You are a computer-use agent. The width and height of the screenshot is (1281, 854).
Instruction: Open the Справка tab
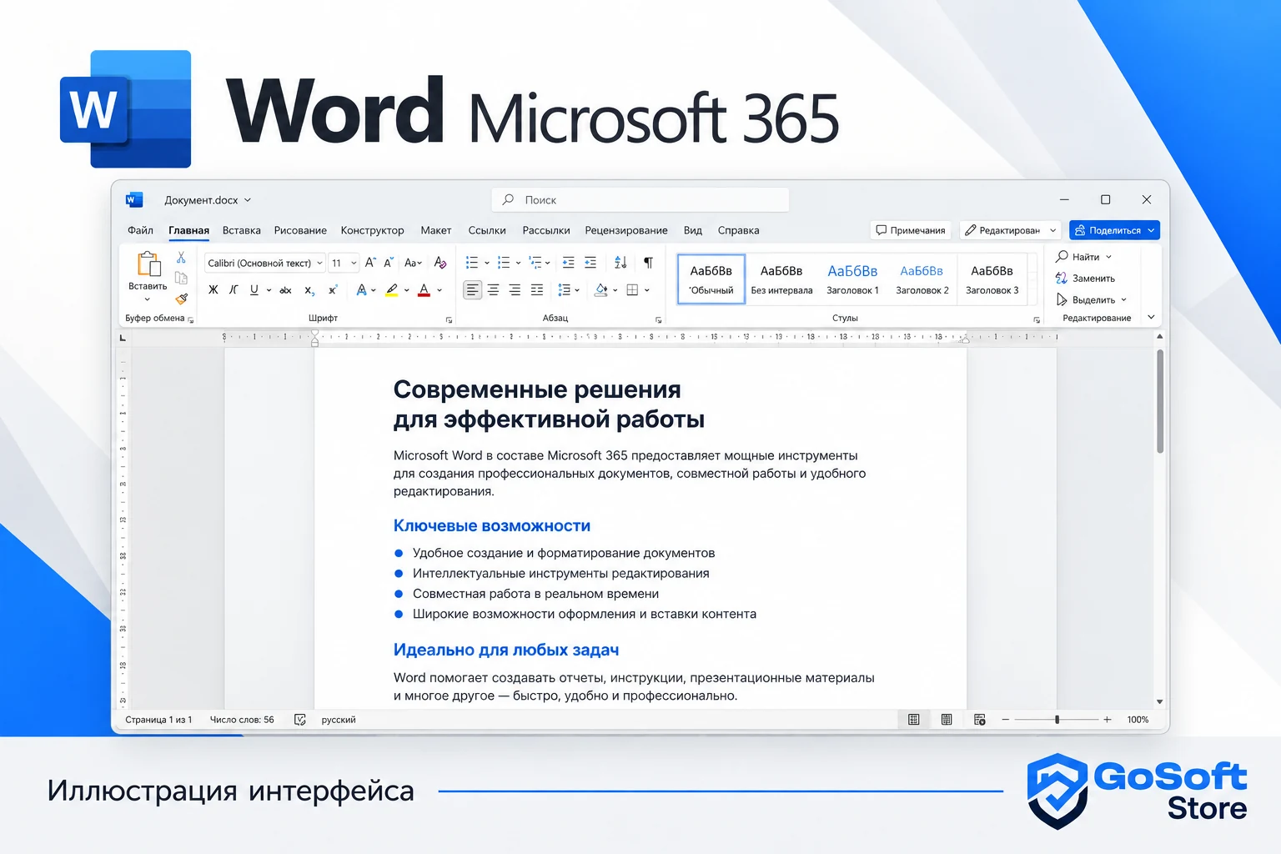click(x=738, y=230)
